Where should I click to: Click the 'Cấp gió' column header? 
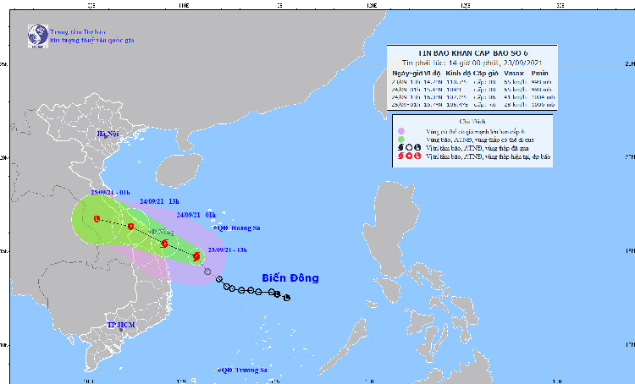(485, 74)
